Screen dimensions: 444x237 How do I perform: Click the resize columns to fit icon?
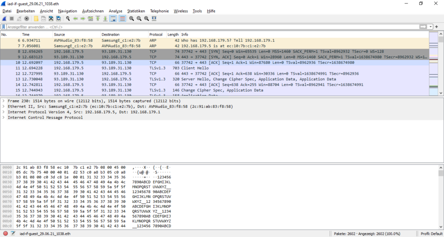tap(154, 19)
